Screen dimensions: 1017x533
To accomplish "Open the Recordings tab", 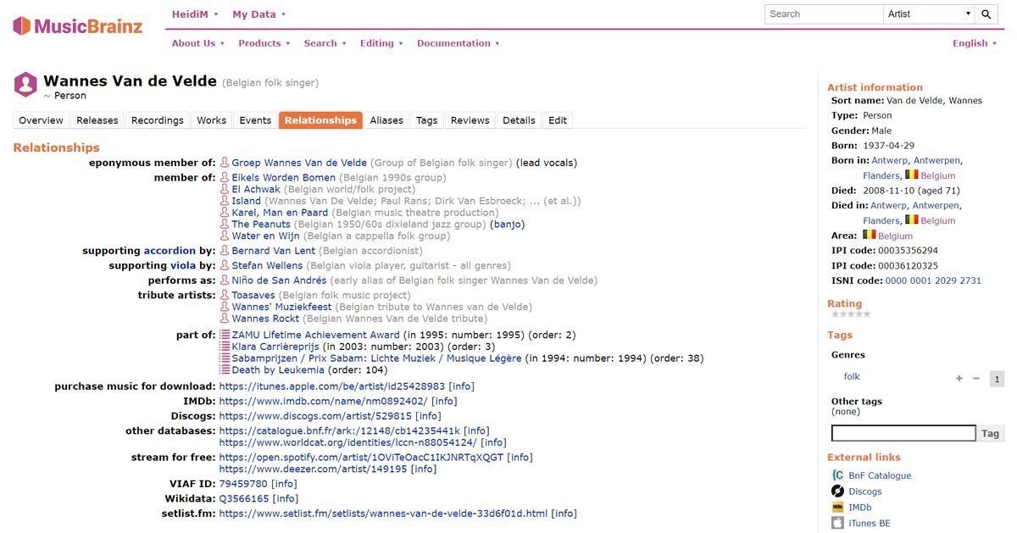I will [x=157, y=120].
